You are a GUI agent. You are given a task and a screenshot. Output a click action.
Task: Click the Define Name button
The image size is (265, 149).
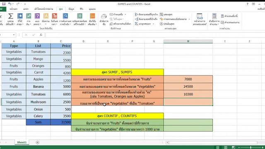pos(117,14)
